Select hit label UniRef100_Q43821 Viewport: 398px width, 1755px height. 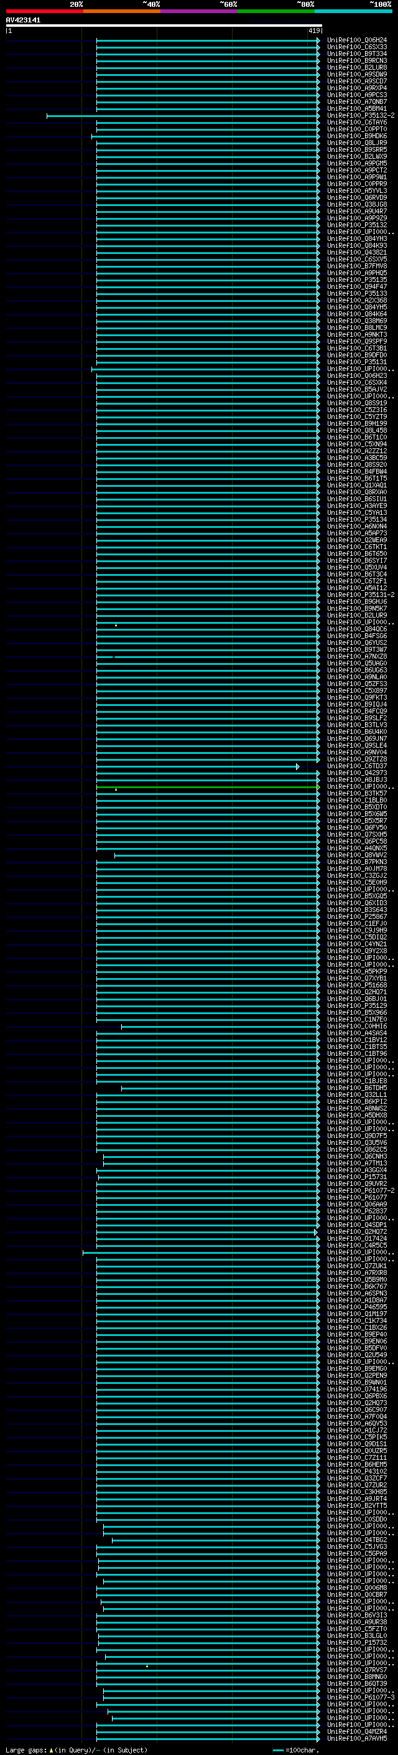tap(357, 253)
